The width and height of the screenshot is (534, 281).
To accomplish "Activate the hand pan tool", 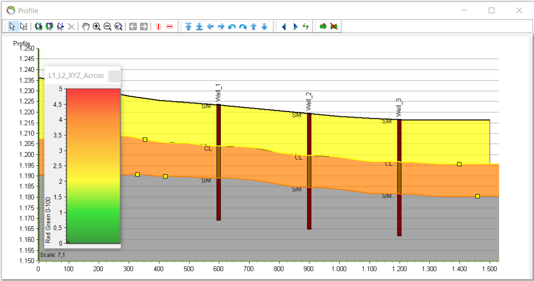I will (85, 27).
